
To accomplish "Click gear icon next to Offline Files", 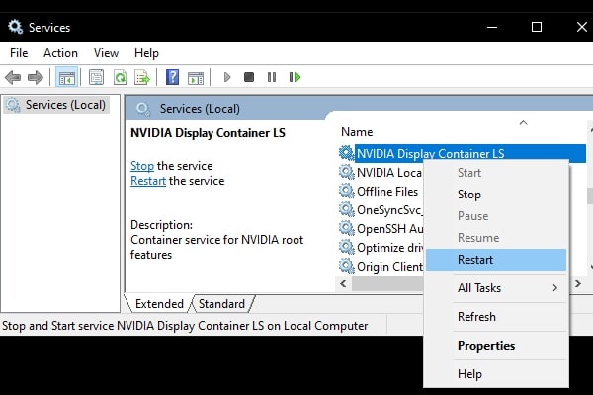I will point(347,191).
